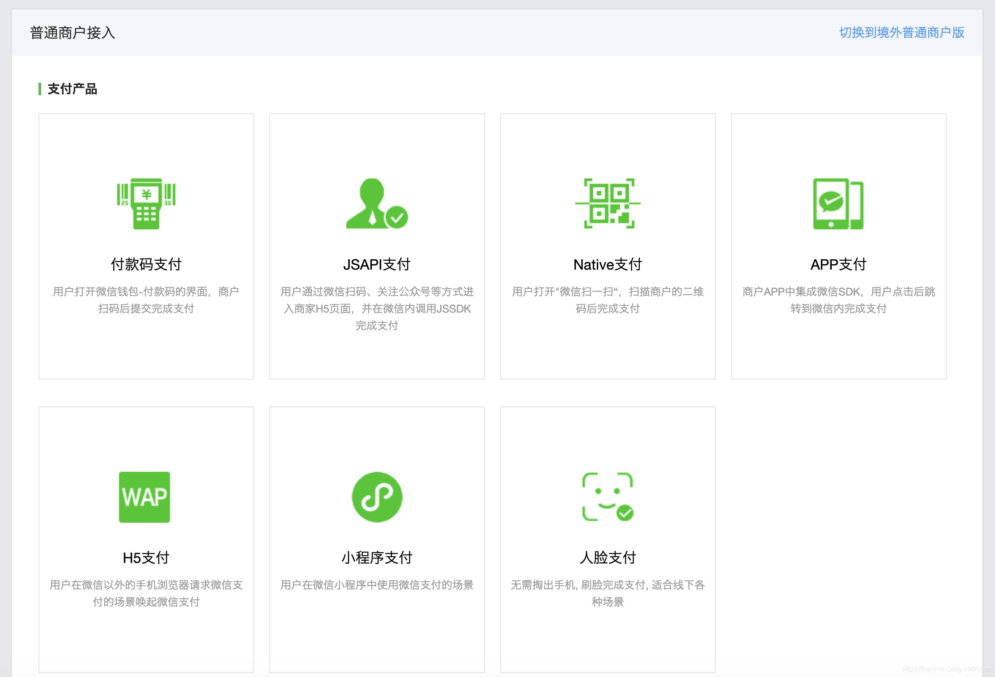Click the JSAPI payment description text

click(377, 309)
